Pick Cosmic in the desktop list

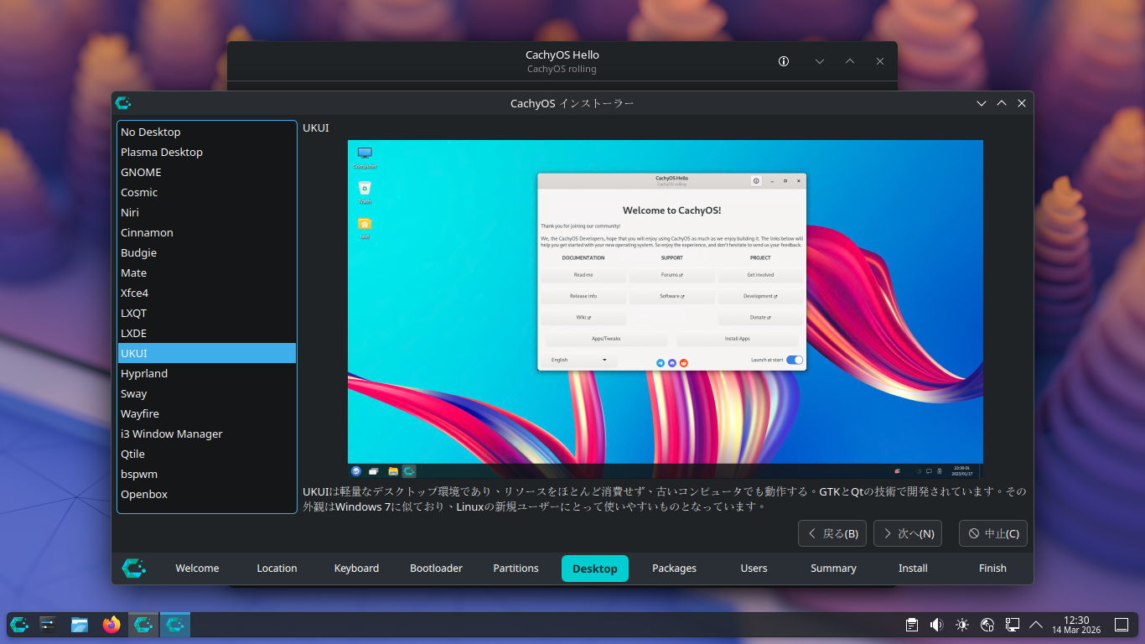point(207,192)
